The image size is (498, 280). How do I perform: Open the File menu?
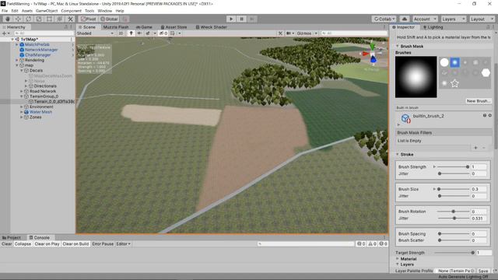[x=5, y=11]
